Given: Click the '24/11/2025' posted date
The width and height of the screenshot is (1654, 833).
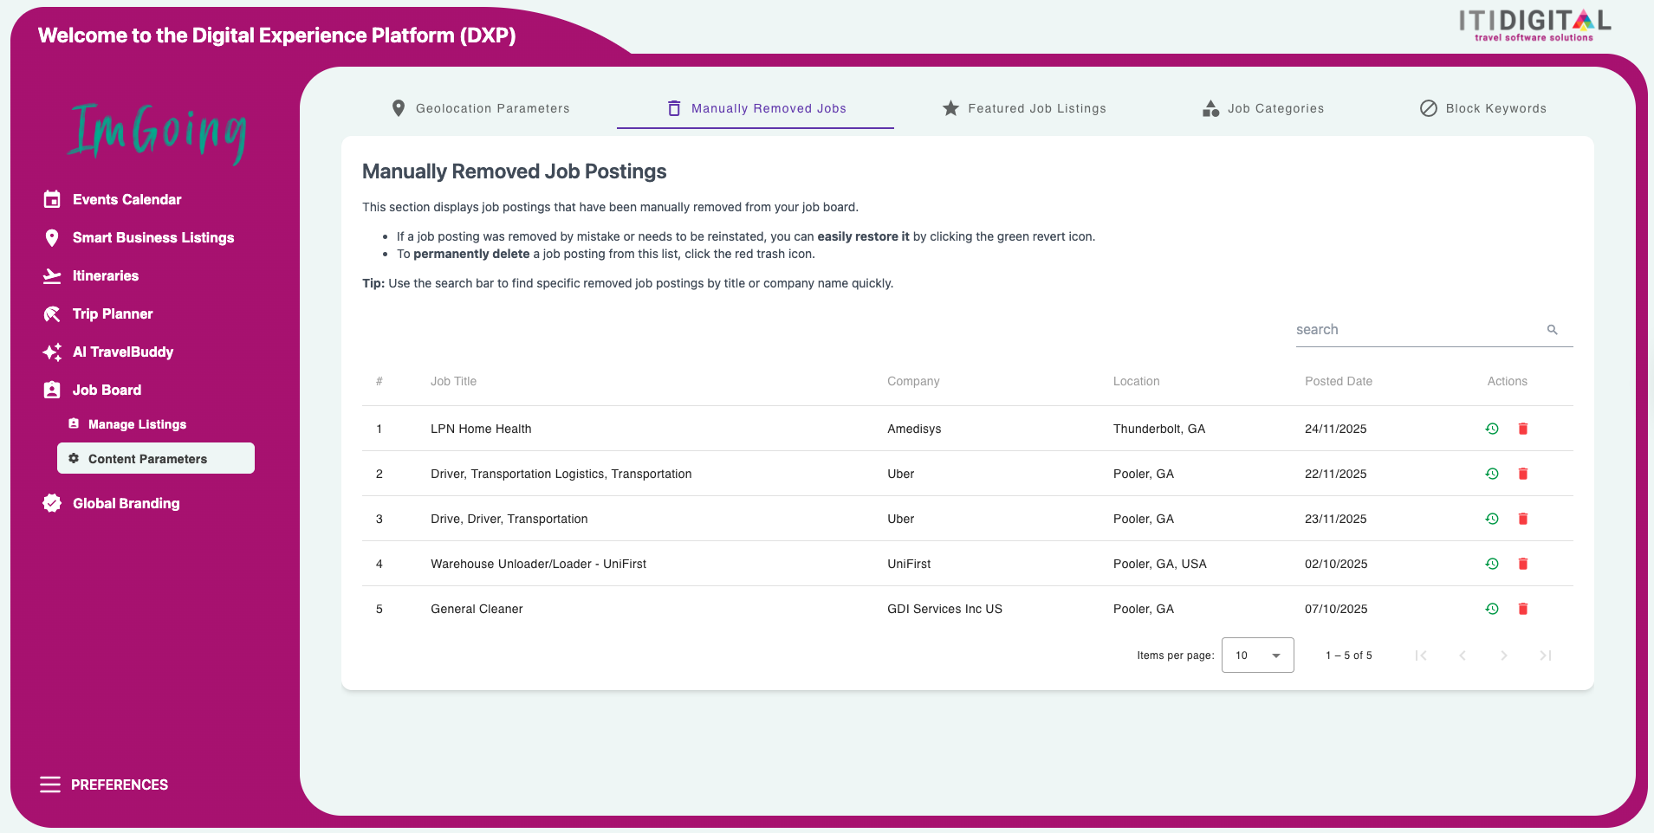Looking at the screenshot, I should 1336,429.
